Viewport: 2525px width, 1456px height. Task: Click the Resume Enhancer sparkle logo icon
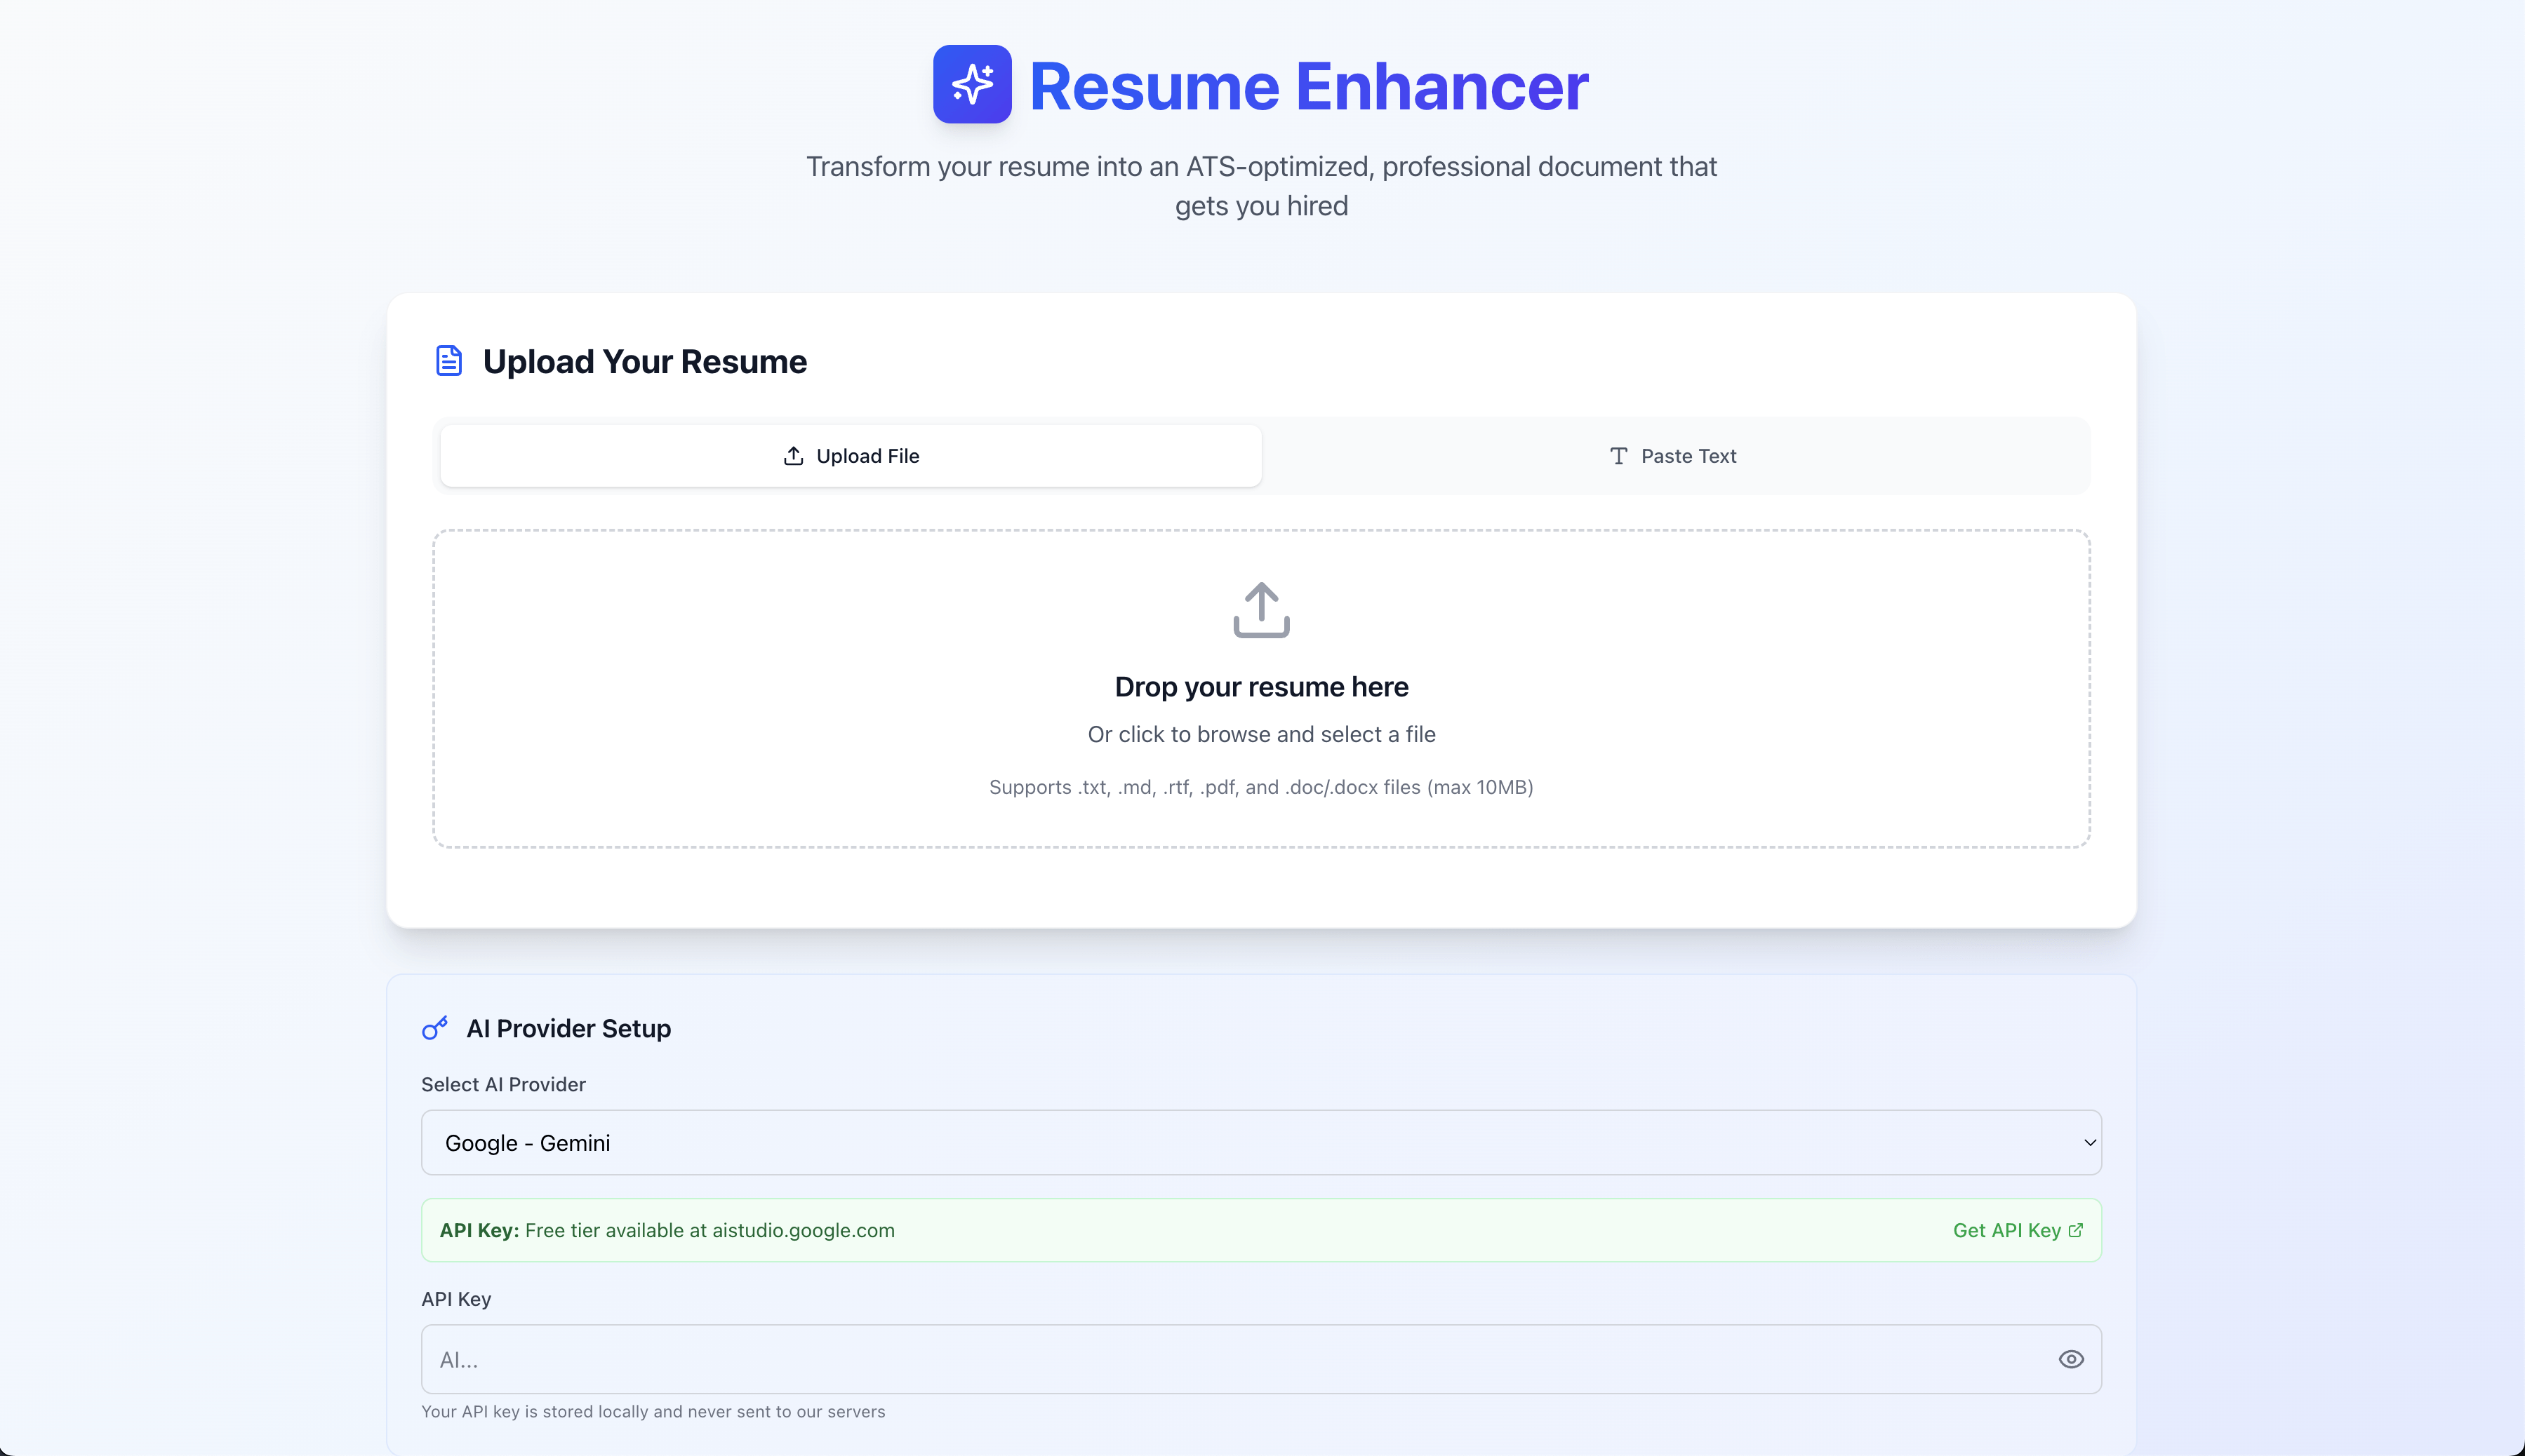coord(971,84)
